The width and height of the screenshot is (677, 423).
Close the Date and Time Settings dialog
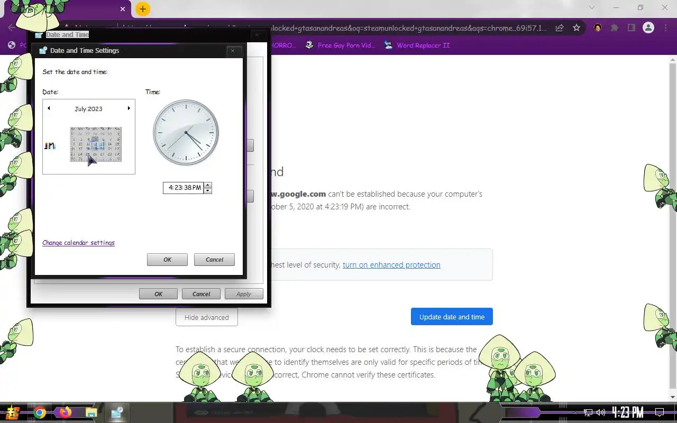tap(232, 51)
